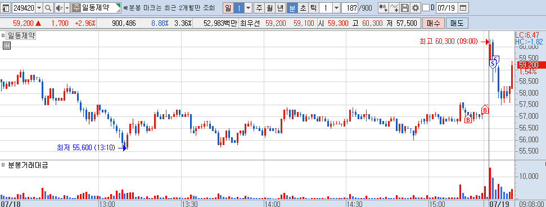Viewport: 546px width, 207px height.
Task: Toggle the 분봉거래대금 legend square
Action: tap(3, 165)
